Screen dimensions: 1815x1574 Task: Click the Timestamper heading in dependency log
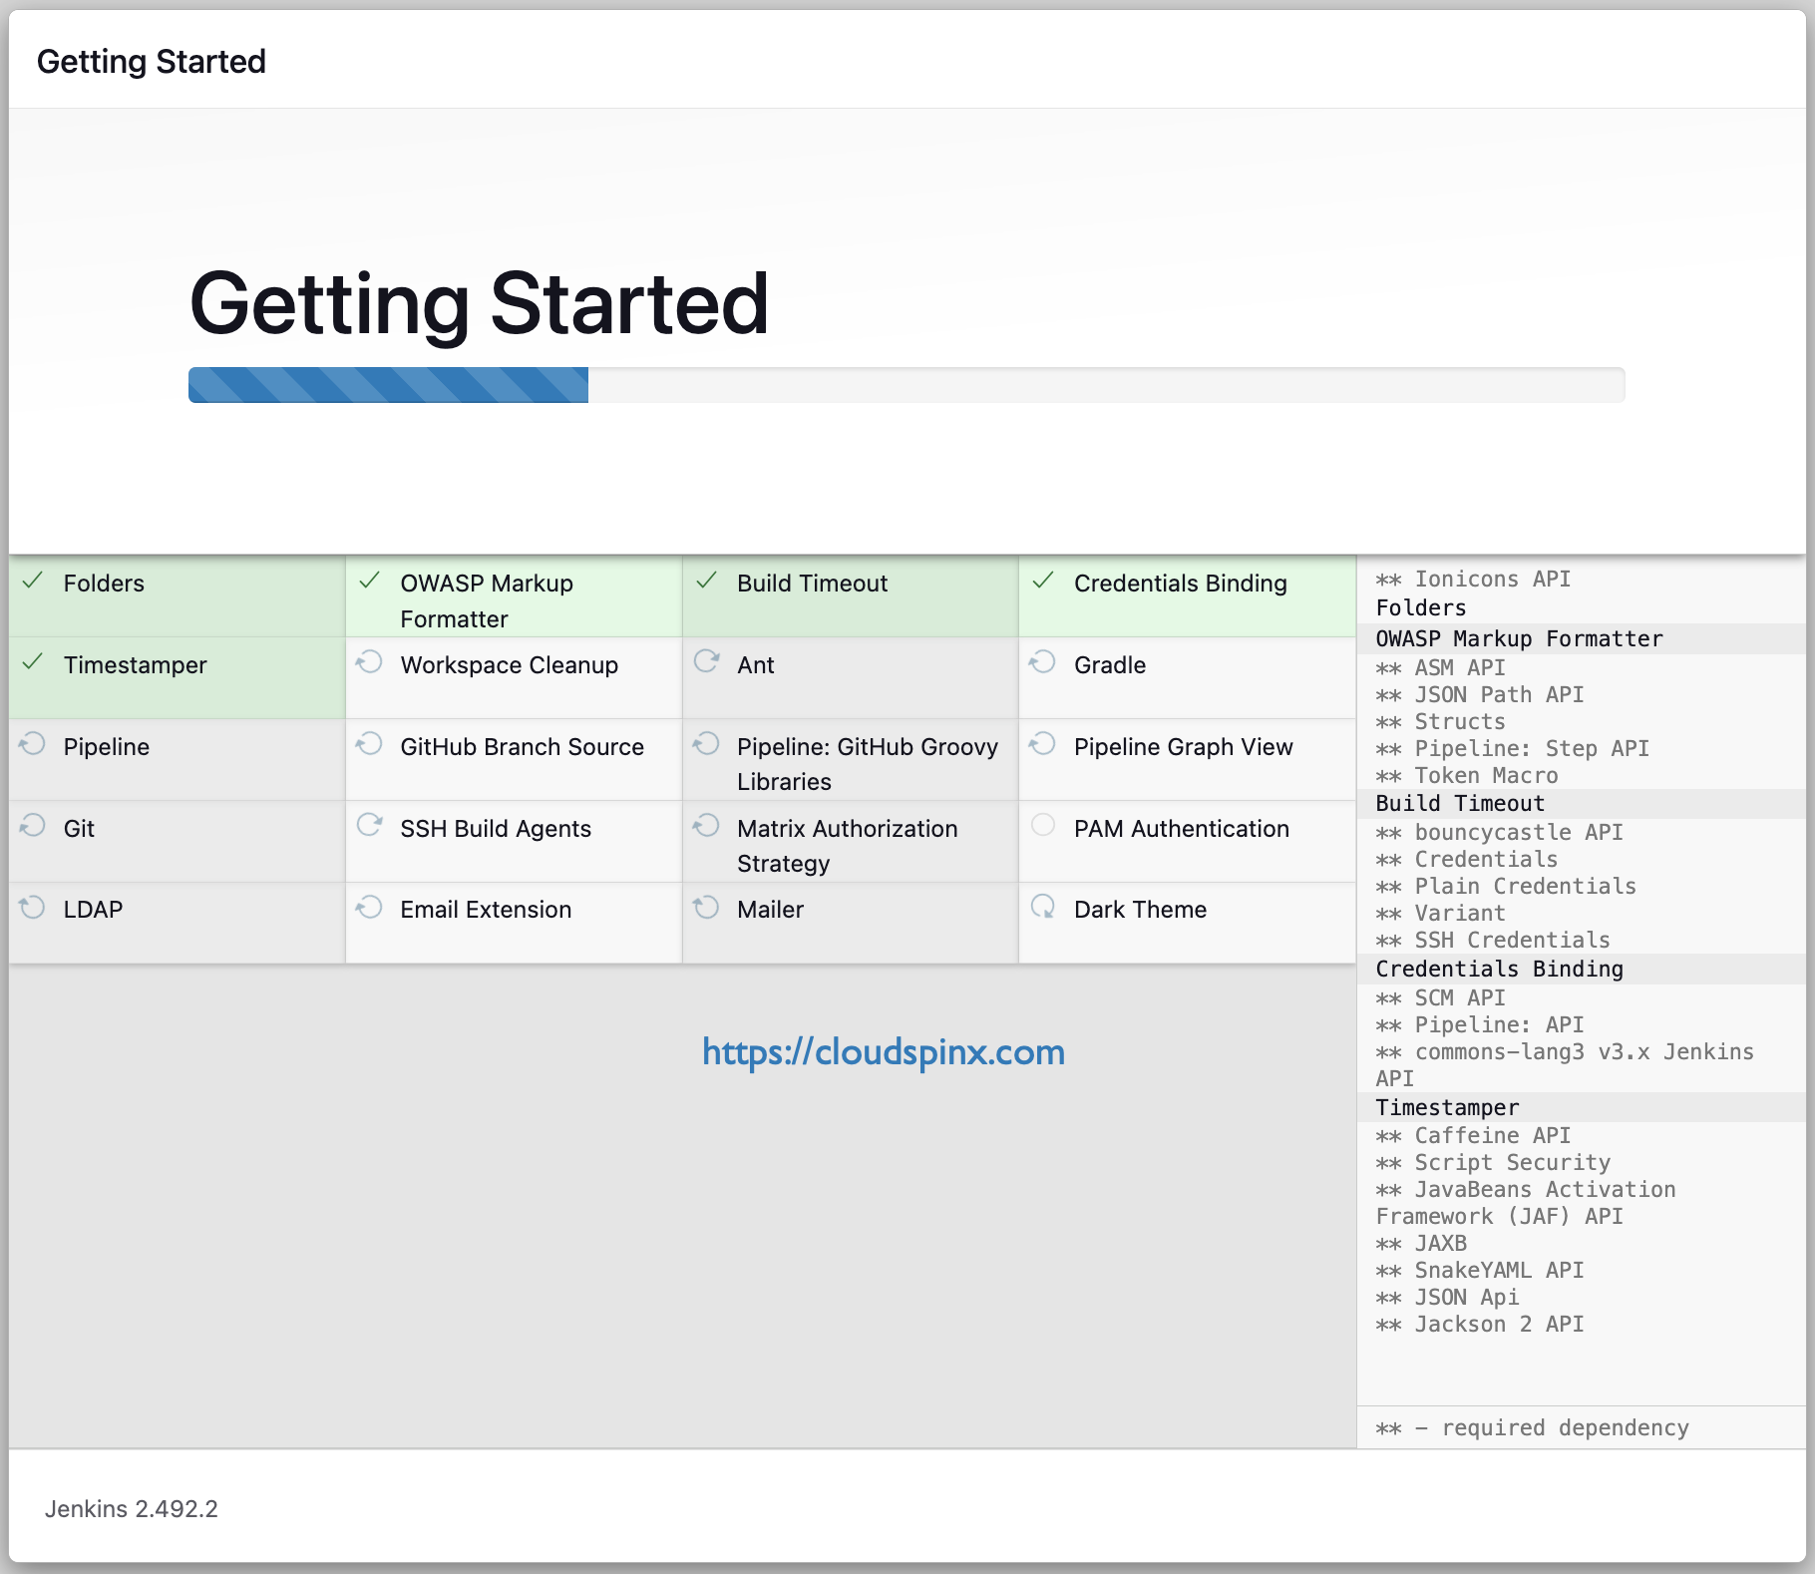[1447, 1107]
